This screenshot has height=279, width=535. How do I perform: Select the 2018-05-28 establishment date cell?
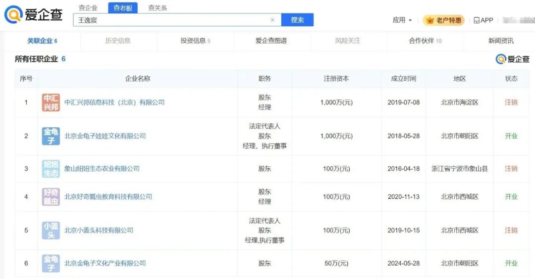pos(404,136)
